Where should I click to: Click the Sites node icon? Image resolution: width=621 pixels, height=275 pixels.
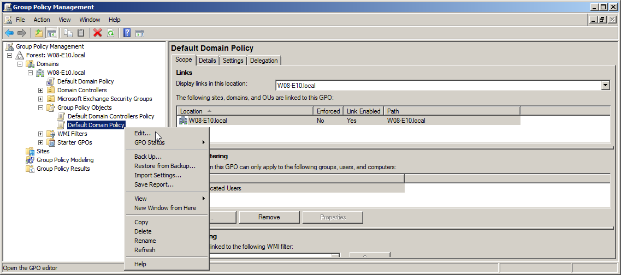pyautogui.click(x=30, y=151)
